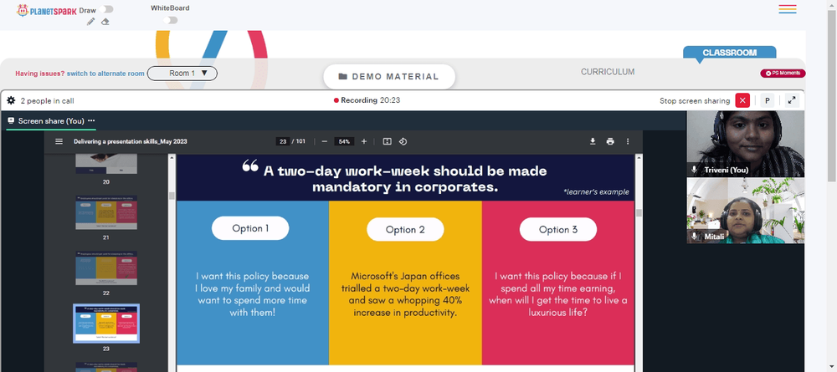The width and height of the screenshot is (837, 372).
Task: Click the folder icon in Demo Material
Action: click(342, 77)
